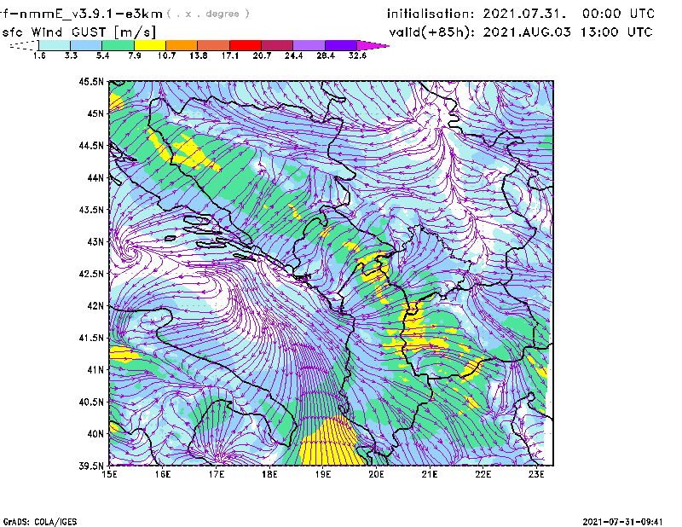Click the colorbar value label 1.6
The width and height of the screenshot is (682, 527).
coord(39,55)
